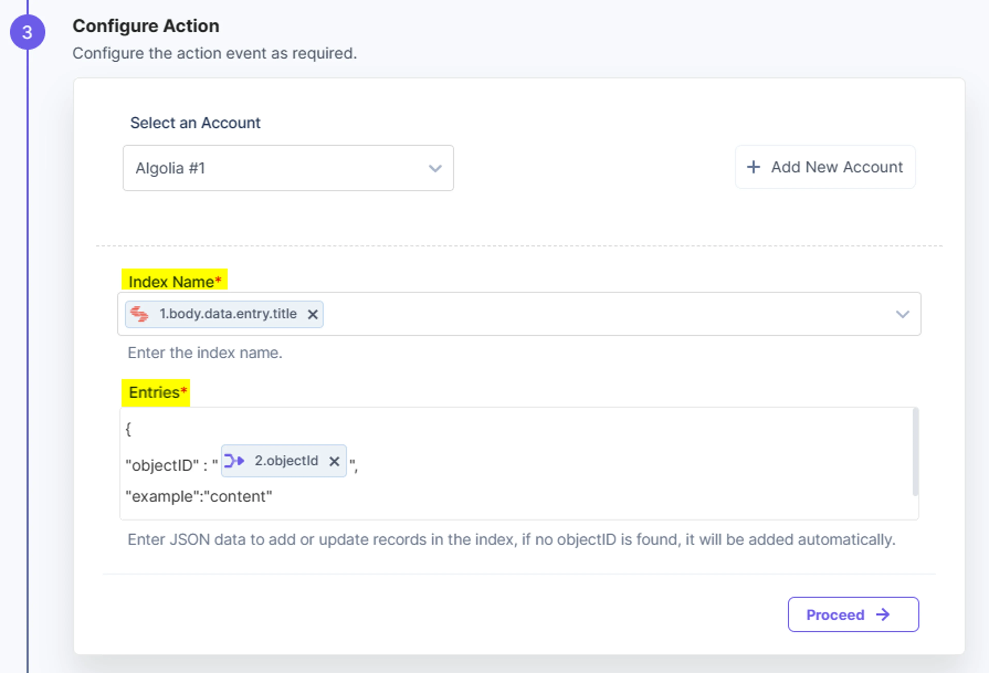The image size is (989, 673).
Task: Open the Algolia #1 account dropdown
Action: 288,168
